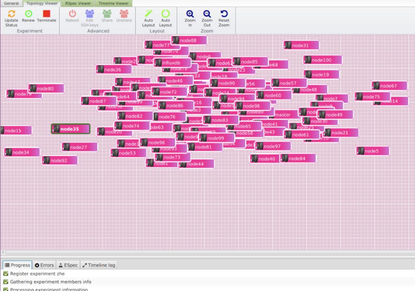The height and width of the screenshot is (291, 415).
Task: Open Edit SSH-keys
Action: pyautogui.click(x=89, y=18)
